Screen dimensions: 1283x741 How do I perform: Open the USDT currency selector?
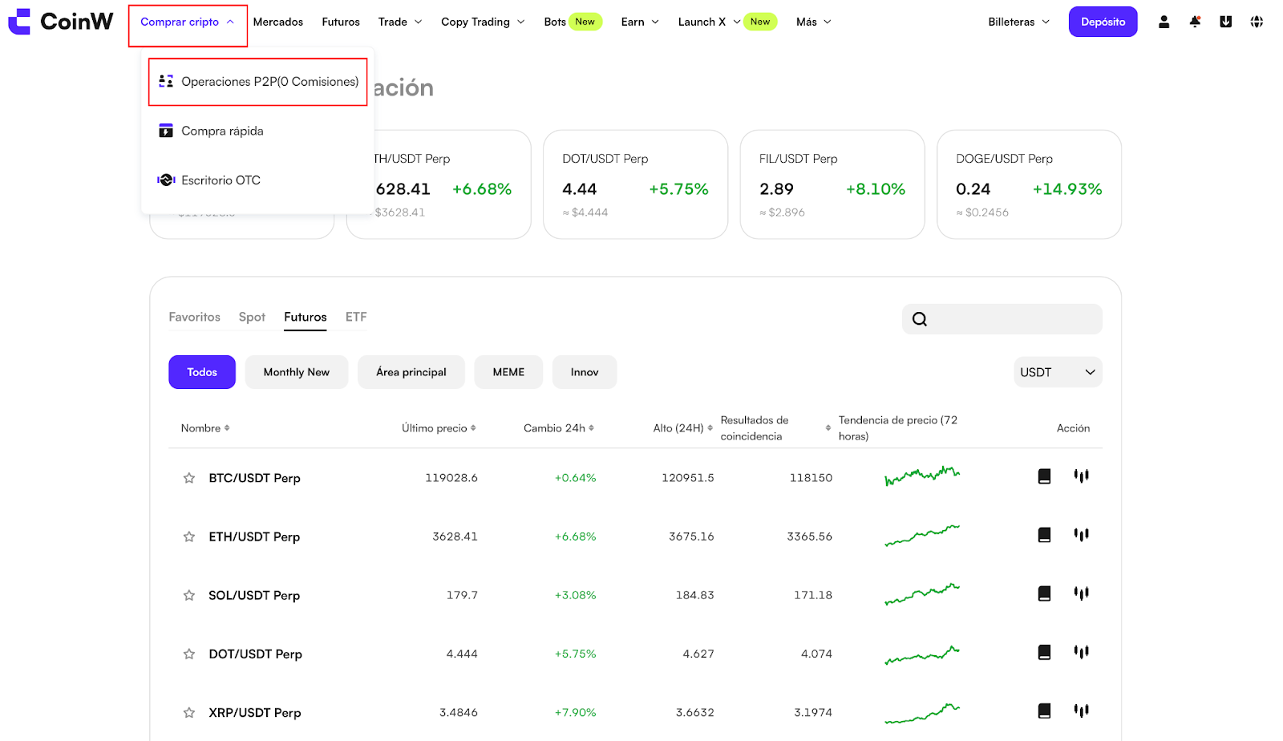point(1058,372)
